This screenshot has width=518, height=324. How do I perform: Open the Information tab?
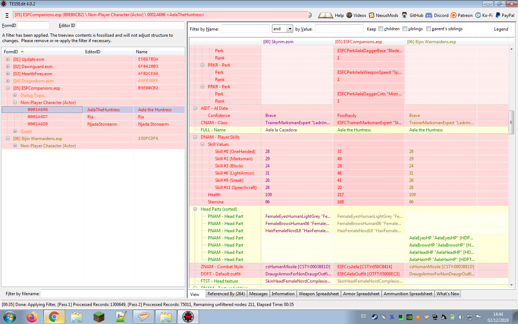(x=283, y=294)
